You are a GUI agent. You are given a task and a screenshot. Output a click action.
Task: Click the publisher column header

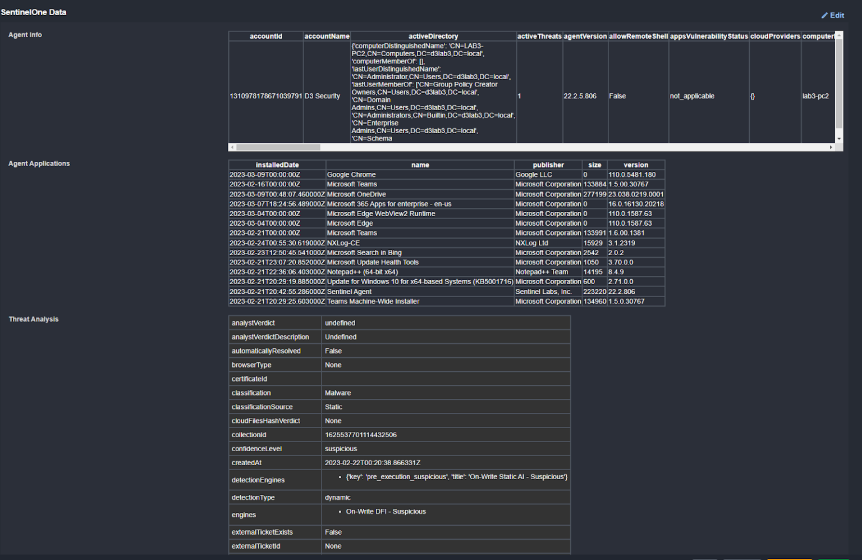coord(548,165)
